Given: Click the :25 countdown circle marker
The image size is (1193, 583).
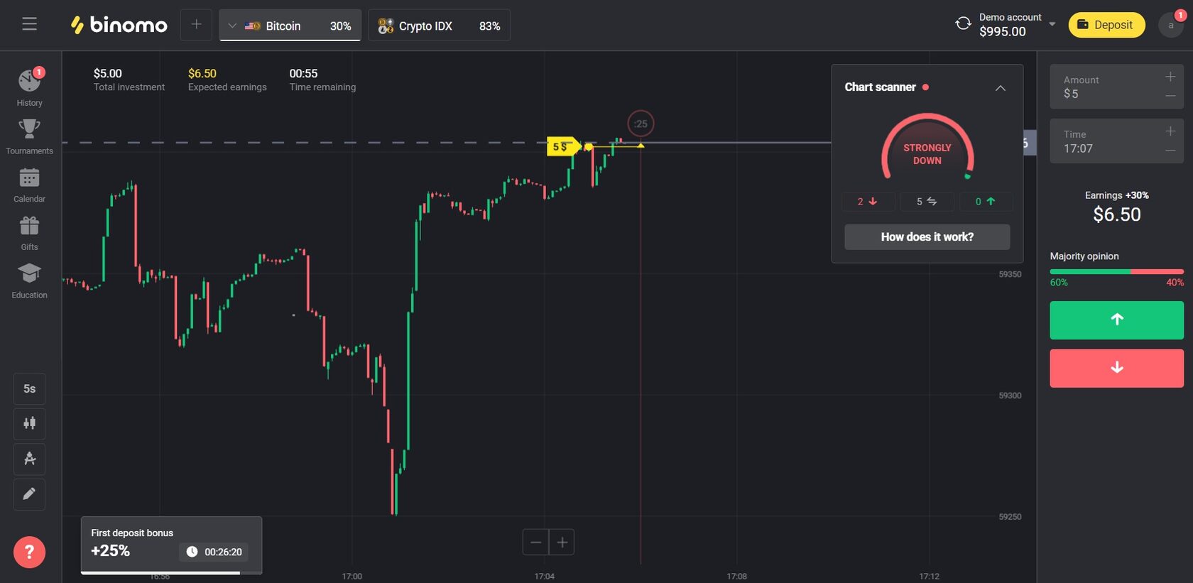Looking at the screenshot, I should [641, 124].
